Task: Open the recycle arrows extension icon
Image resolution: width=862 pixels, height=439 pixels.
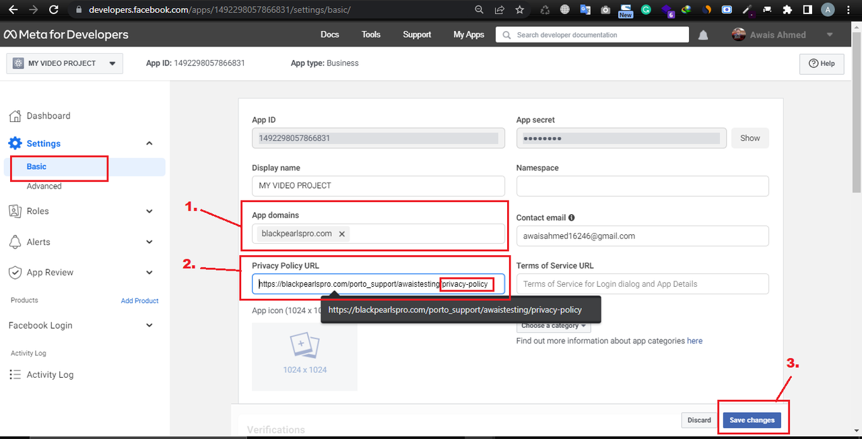Action: tap(545, 9)
